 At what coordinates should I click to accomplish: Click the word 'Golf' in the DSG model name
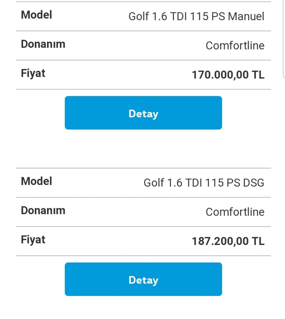[154, 183]
